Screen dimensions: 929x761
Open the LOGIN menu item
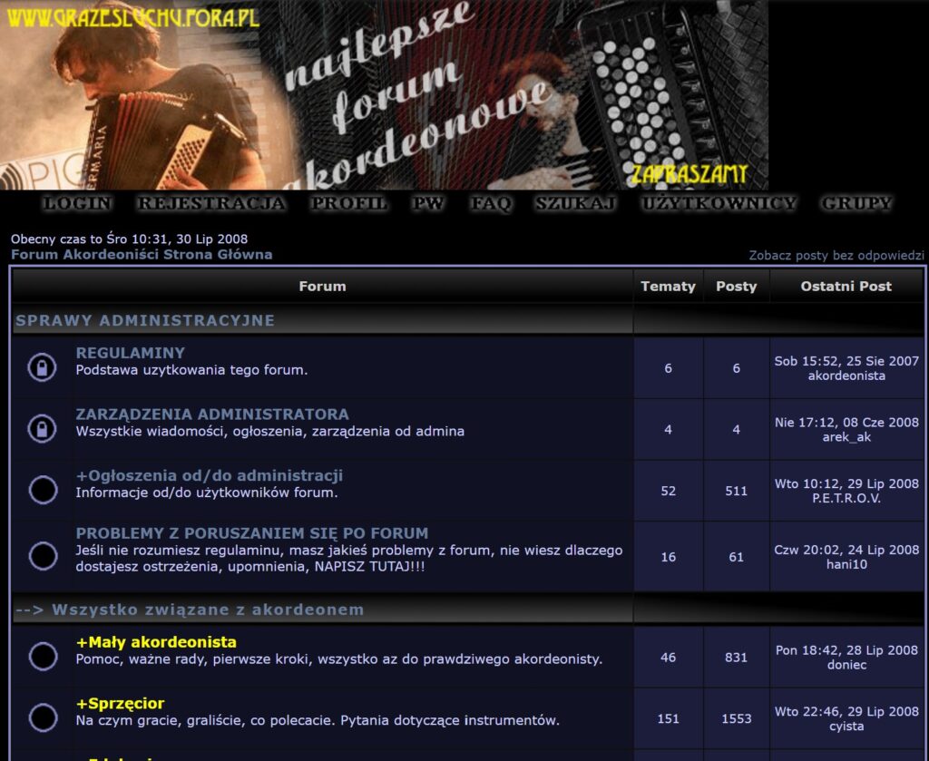(77, 204)
